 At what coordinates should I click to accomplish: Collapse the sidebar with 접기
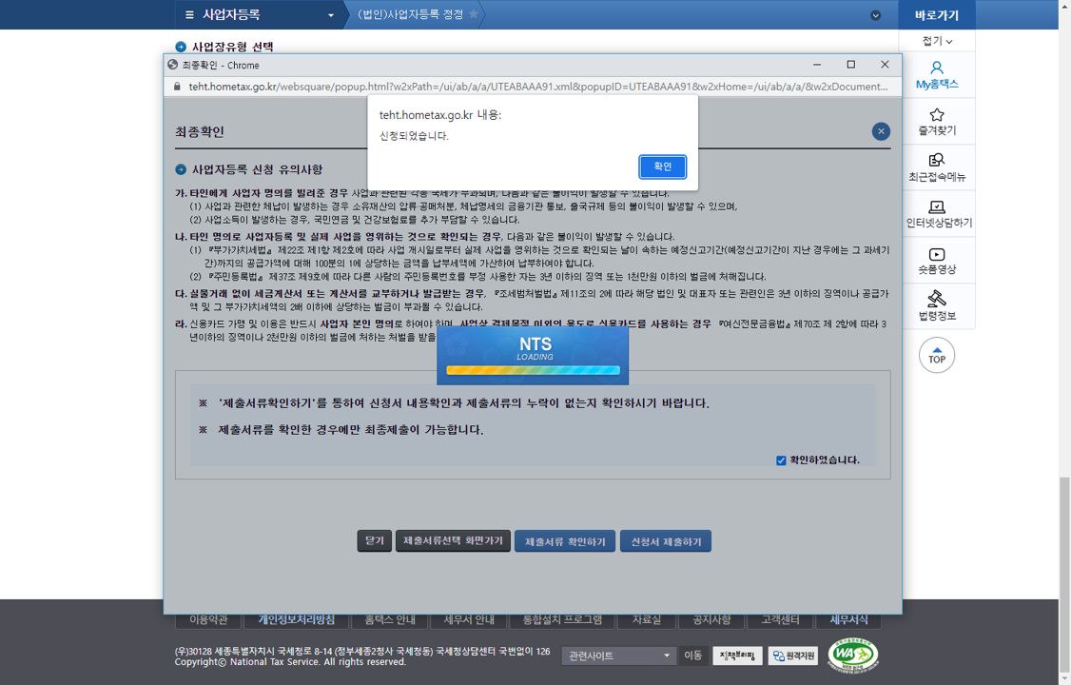pyautogui.click(x=937, y=41)
